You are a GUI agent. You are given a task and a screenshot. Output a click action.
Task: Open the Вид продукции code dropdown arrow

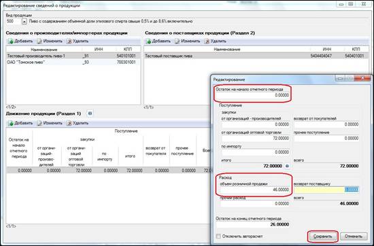[x=24, y=21]
